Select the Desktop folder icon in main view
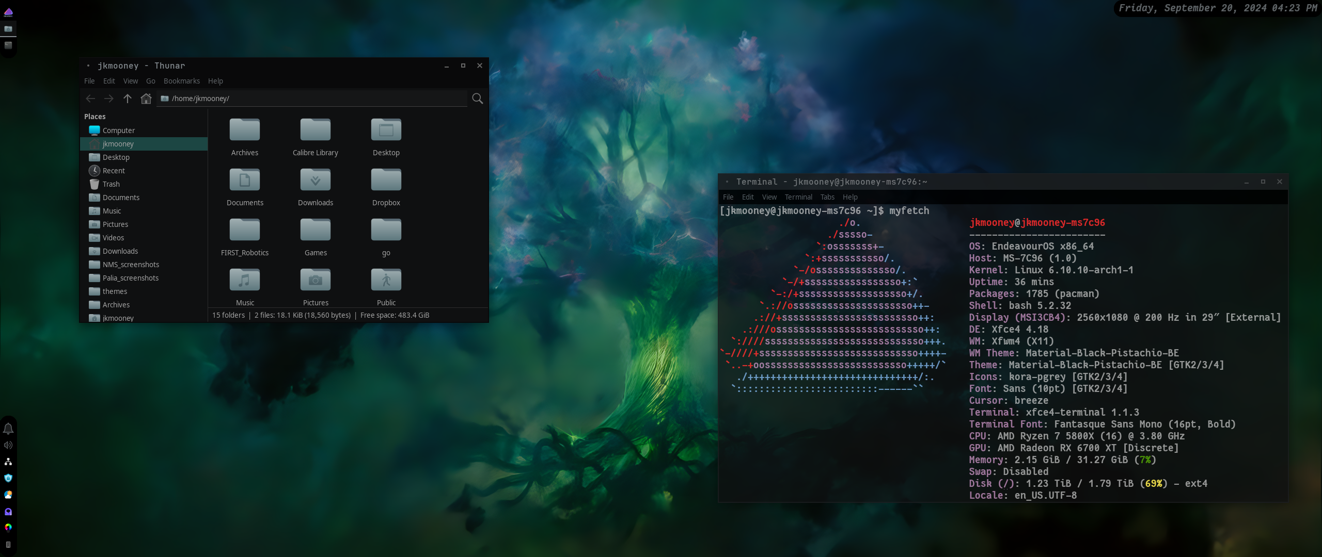The width and height of the screenshot is (1322, 557). (386, 129)
